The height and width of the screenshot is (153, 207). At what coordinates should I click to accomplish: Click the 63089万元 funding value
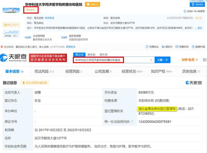(x=146, y=92)
